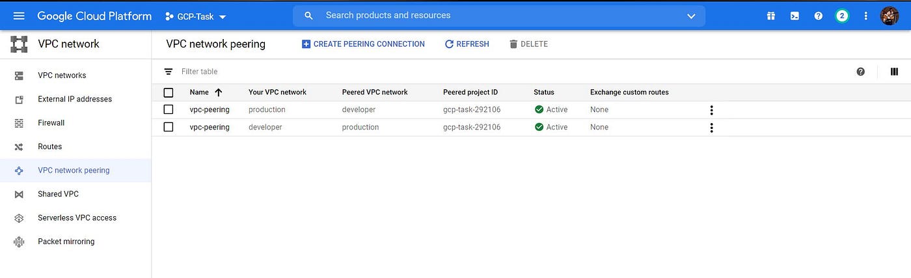The width and height of the screenshot is (911, 278).
Task: Open the hamburger navigation menu
Action: tap(19, 16)
